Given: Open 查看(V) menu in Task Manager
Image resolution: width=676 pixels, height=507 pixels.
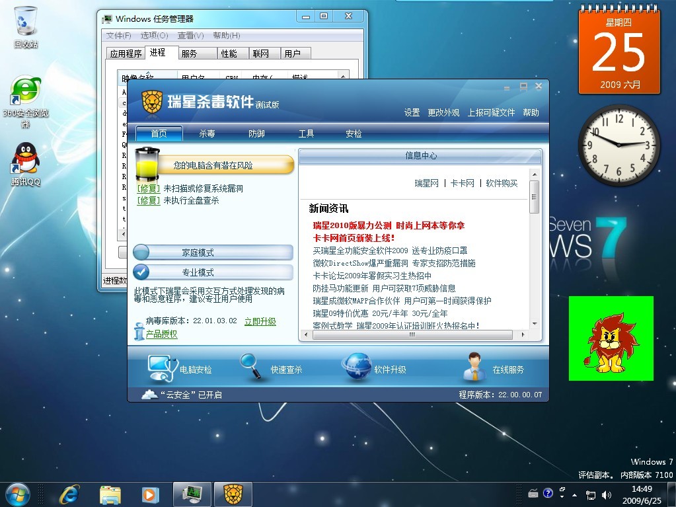Looking at the screenshot, I should [x=190, y=35].
